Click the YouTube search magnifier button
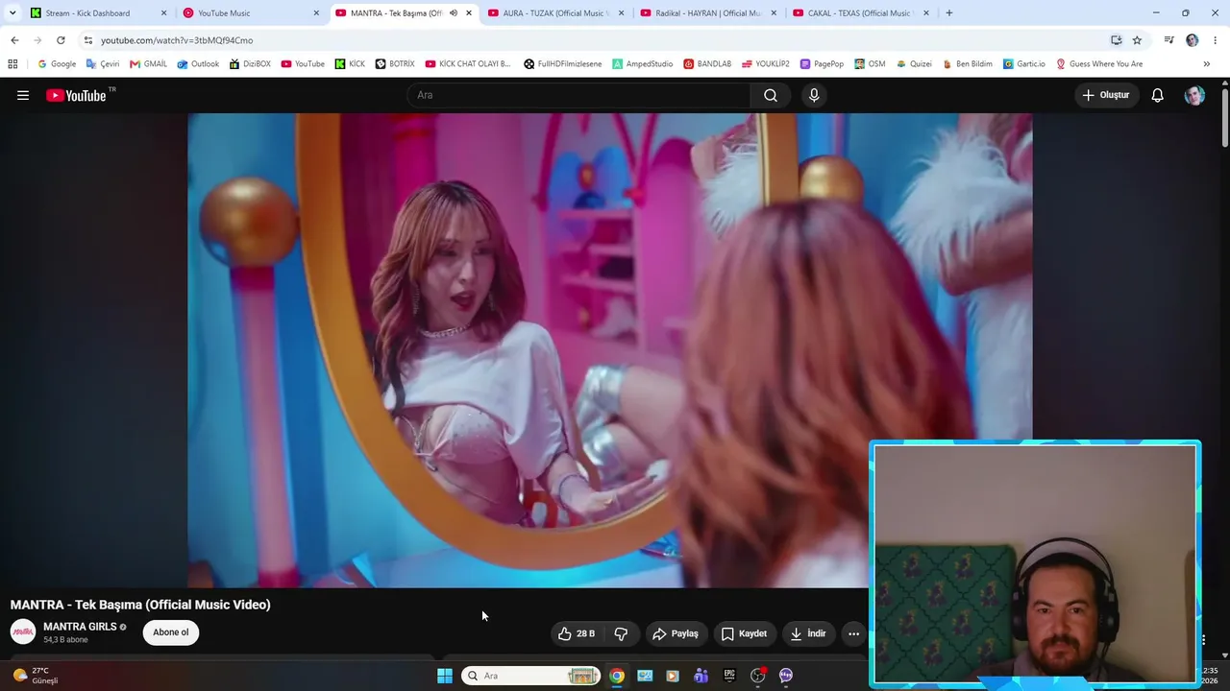This screenshot has height=691, width=1230. click(x=771, y=95)
